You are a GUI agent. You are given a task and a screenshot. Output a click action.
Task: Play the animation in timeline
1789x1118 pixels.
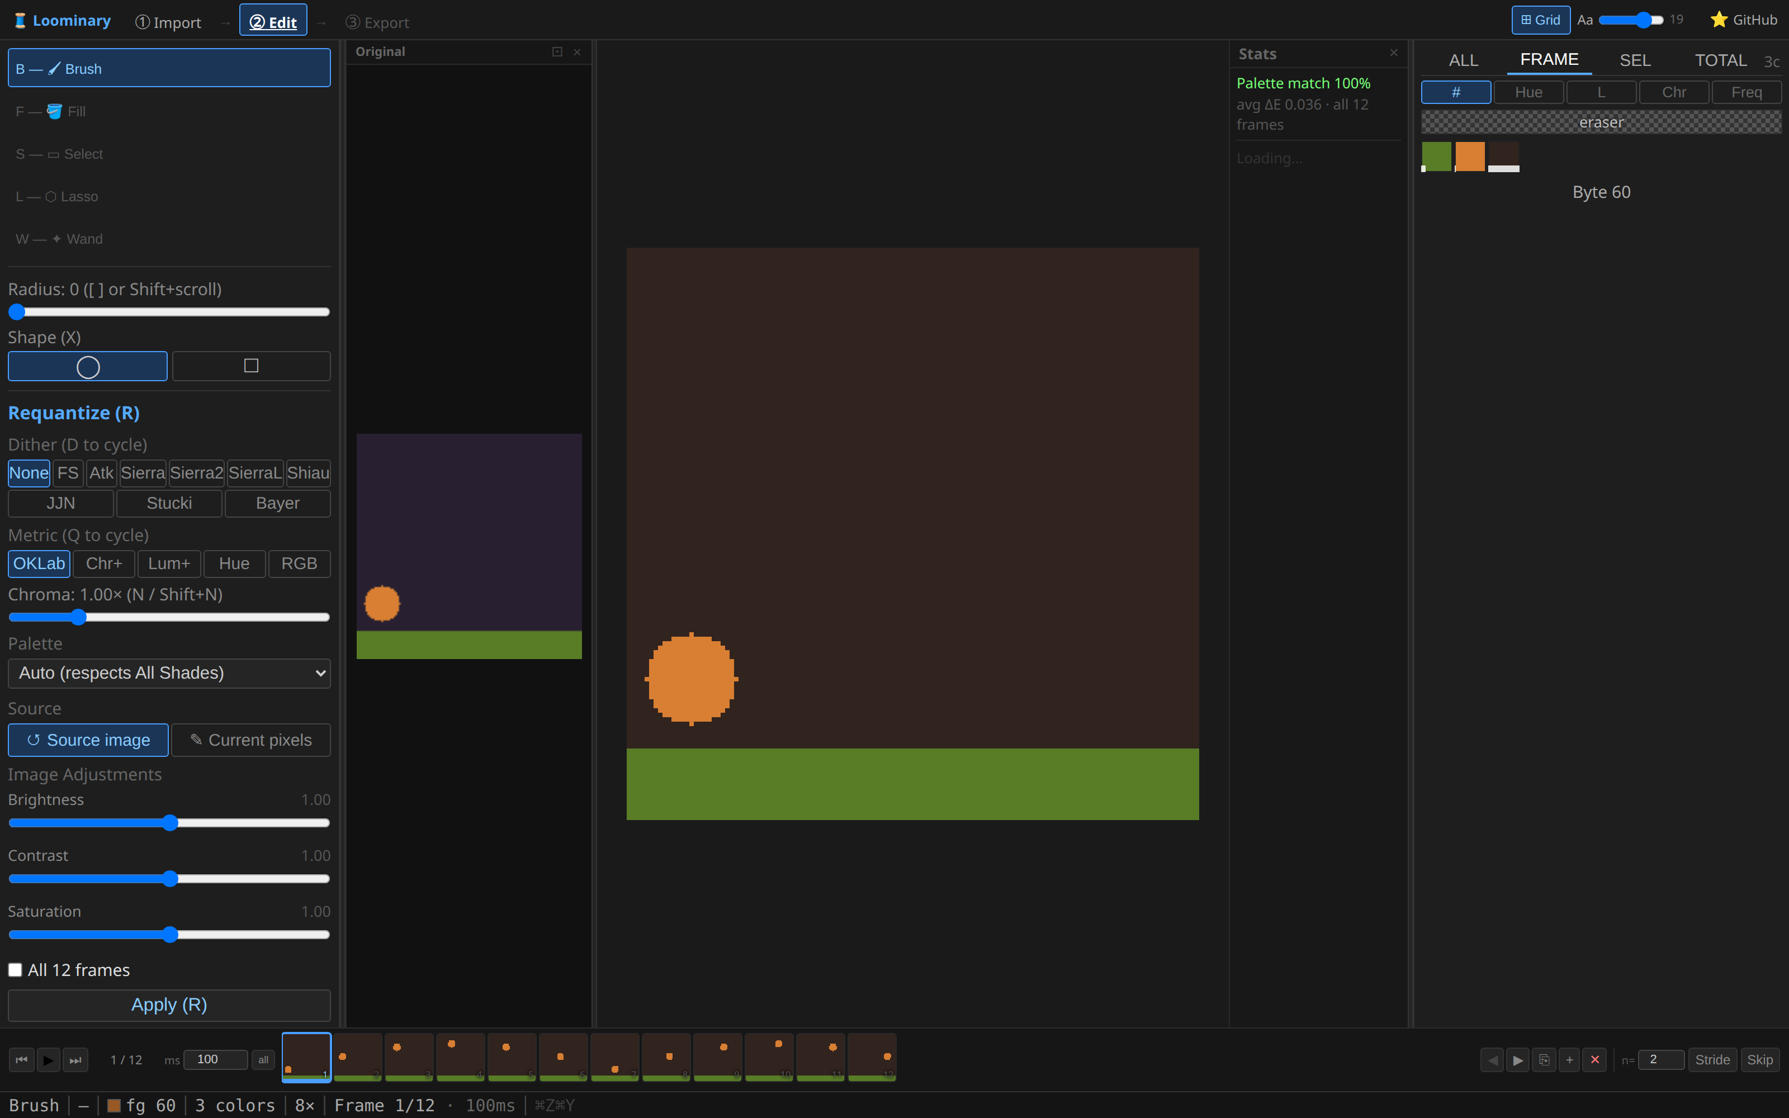click(48, 1060)
